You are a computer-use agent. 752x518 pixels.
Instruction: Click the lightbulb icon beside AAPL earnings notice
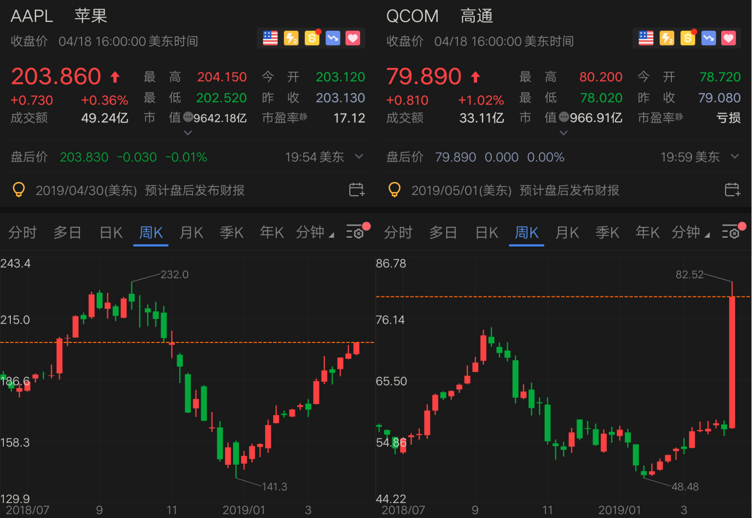19,190
